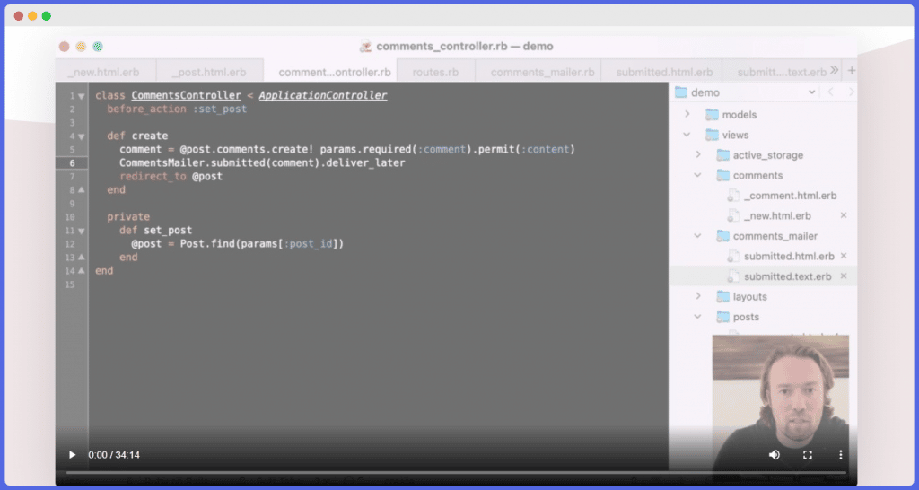Screen dimensions: 919x490
Task: Go forward in project navigation
Action: [851, 92]
